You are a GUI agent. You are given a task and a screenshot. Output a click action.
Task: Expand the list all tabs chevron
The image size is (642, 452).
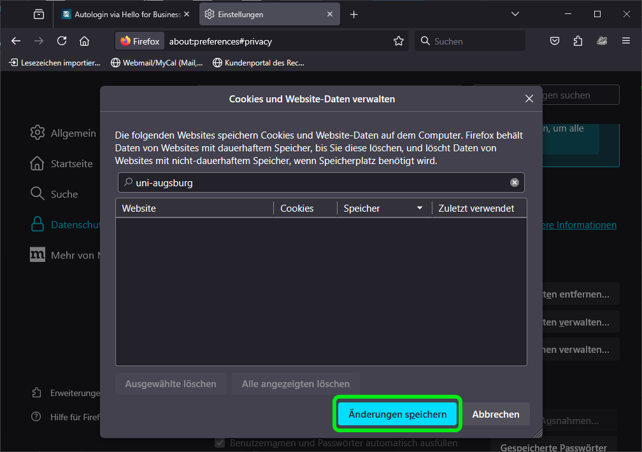coord(515,14)
